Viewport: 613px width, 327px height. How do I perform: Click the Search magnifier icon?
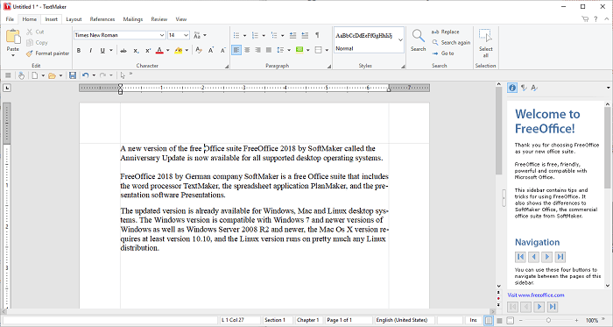pyautogui.click(x=418, y=36)
